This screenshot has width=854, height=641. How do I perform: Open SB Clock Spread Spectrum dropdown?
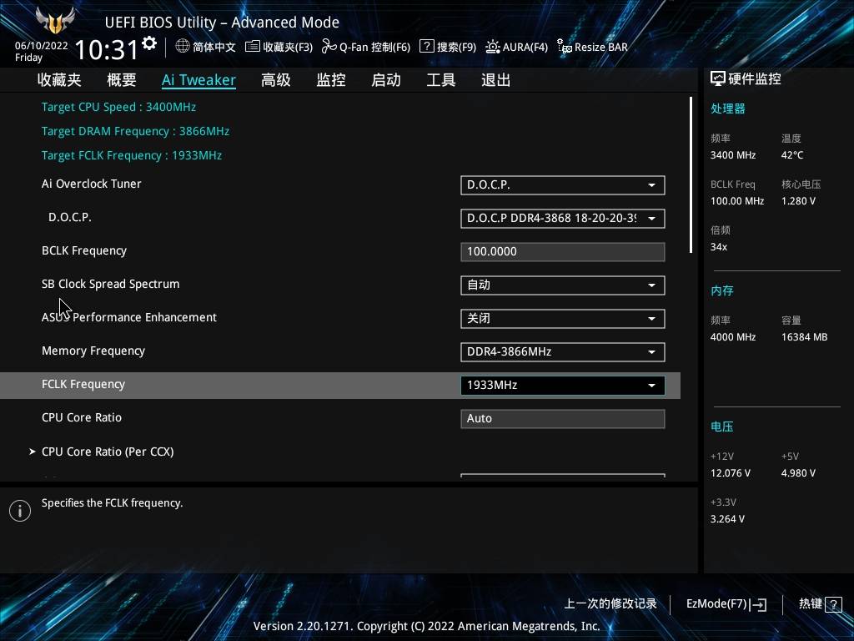tap(563, 285)
